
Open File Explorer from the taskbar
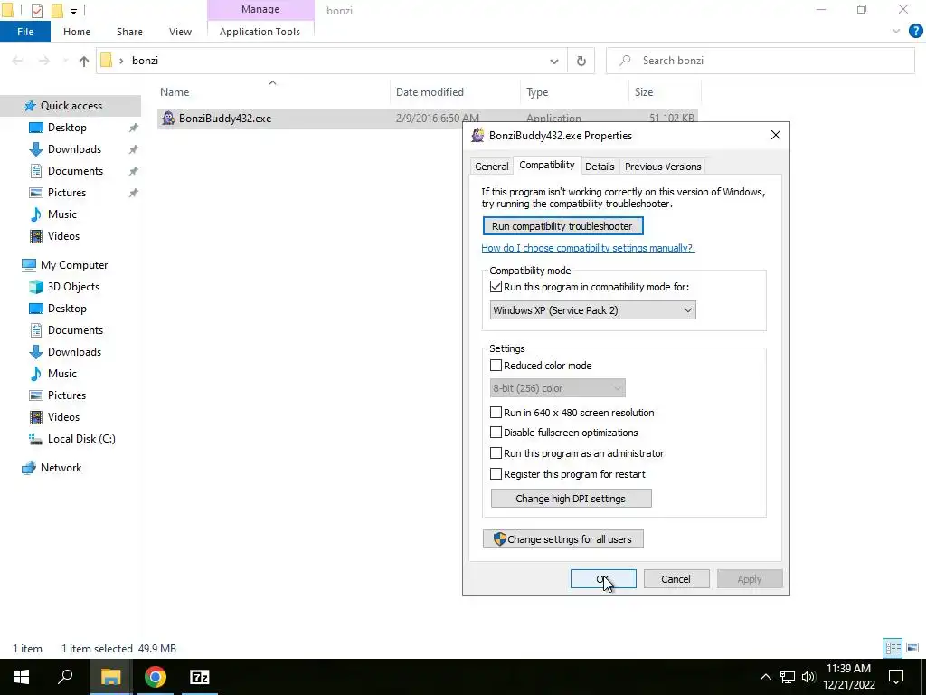(x=110, y=677)
